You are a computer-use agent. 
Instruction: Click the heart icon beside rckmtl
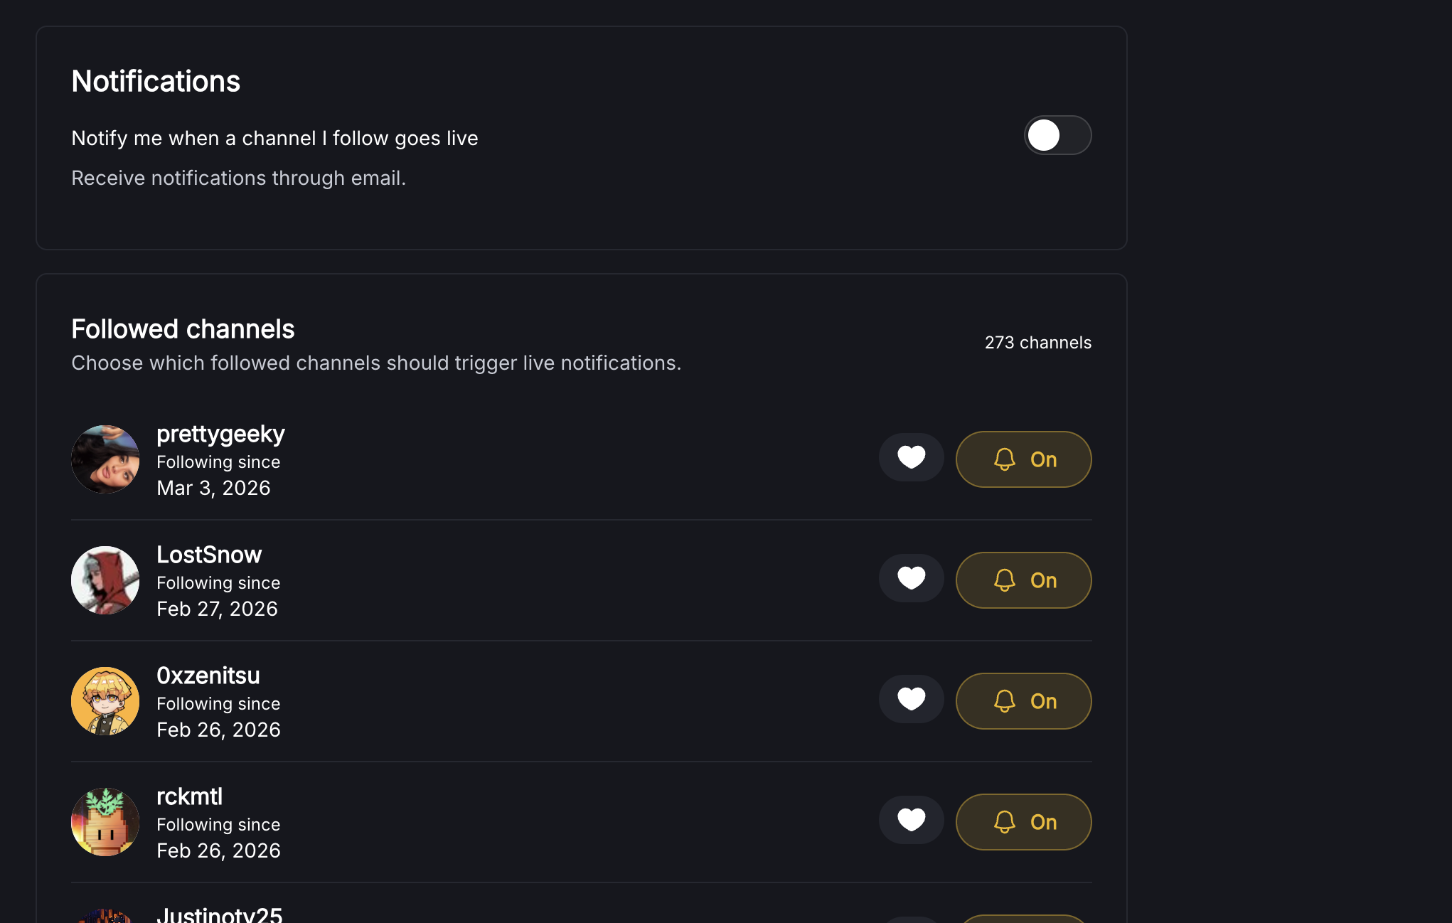pos(911,820)
